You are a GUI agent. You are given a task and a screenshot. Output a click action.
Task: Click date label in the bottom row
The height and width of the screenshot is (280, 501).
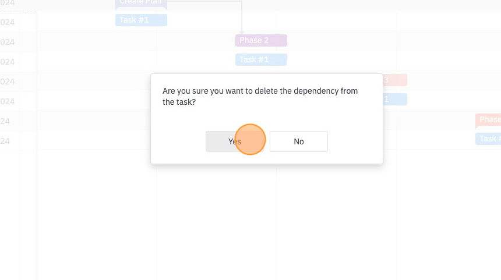pos(5,141)
